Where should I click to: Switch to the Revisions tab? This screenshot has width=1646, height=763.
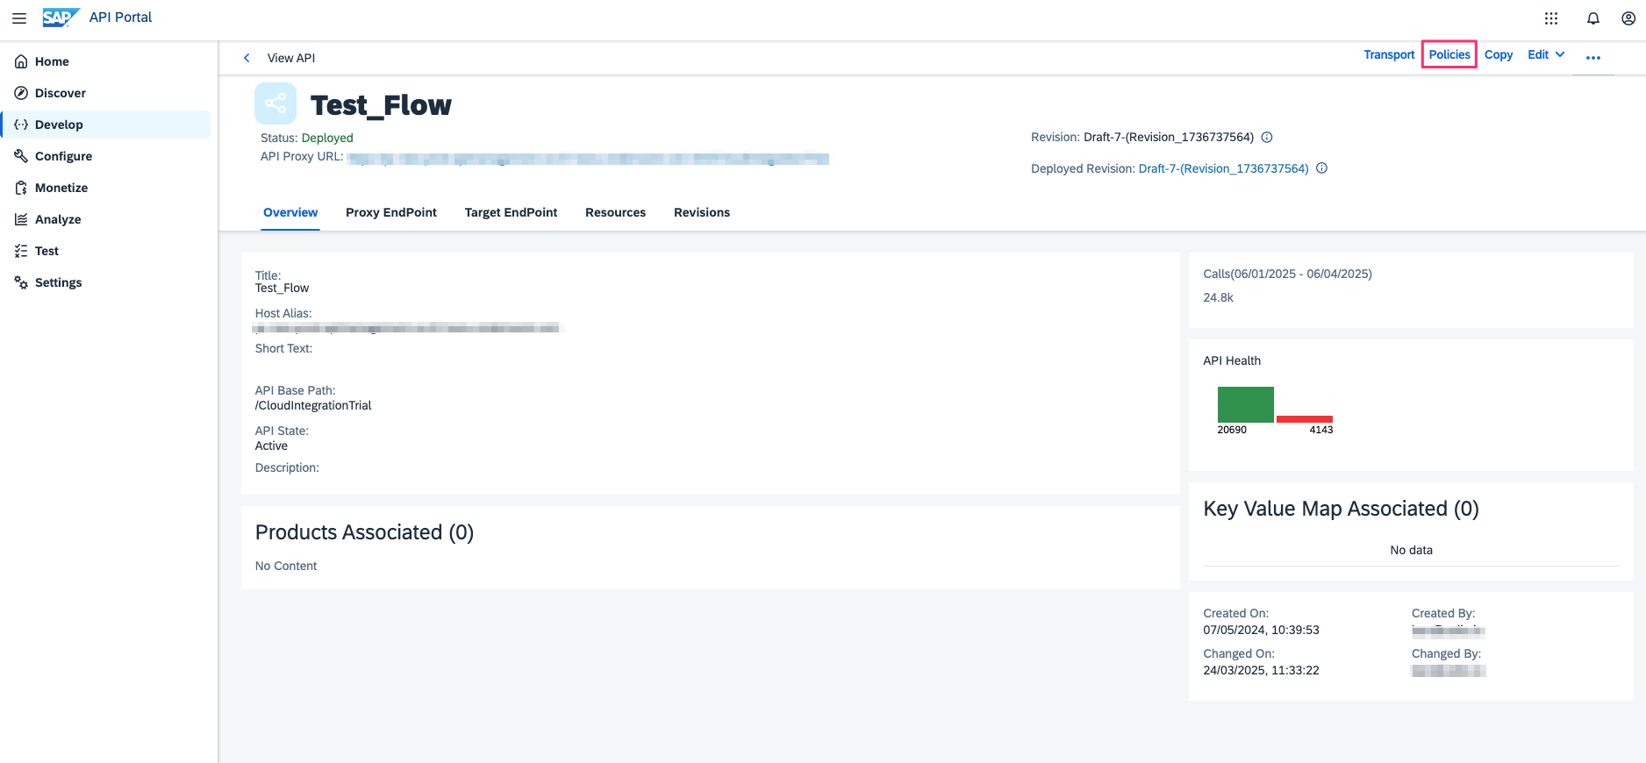coord(701,212)
